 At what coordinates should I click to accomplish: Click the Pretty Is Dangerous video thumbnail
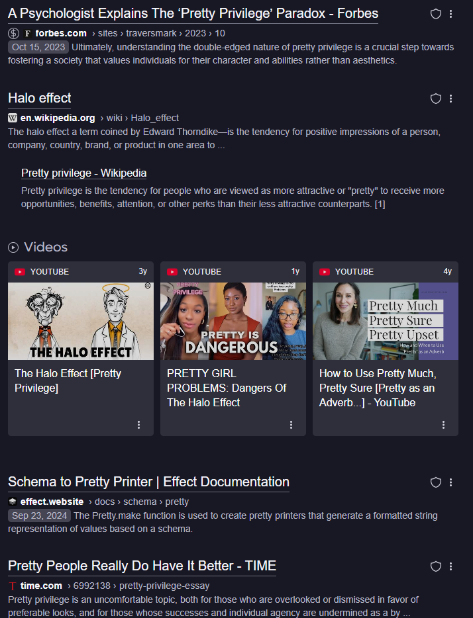click(233, 321)
